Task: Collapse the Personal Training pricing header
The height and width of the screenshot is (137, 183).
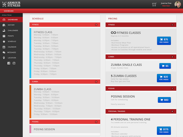Action: 141,111
